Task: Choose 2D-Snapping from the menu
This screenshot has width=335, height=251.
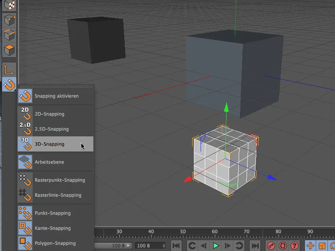Action: pos(49,114)
